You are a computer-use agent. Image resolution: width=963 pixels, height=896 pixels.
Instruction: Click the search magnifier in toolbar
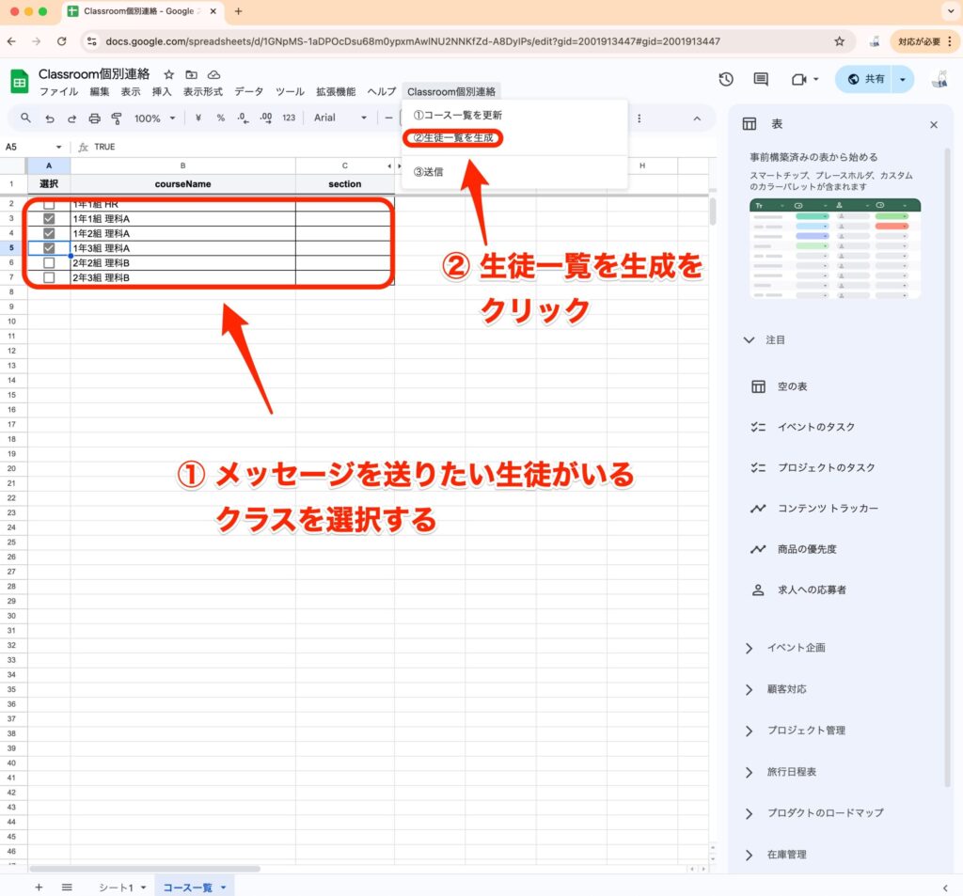[x=25, y=118]
